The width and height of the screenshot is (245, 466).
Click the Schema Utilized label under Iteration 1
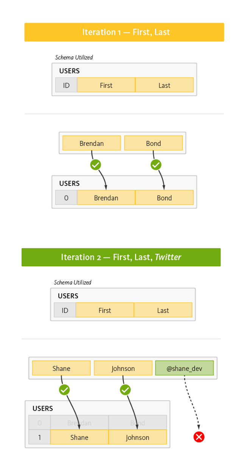pyautogui.click(x=74, y=58)
